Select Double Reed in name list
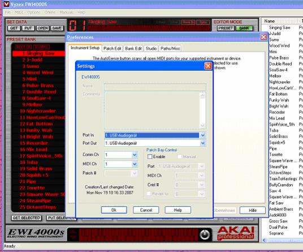 280,63
